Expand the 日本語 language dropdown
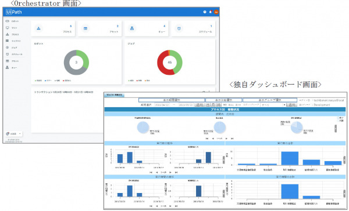This screenshot has width=349, height=211. 14,134
